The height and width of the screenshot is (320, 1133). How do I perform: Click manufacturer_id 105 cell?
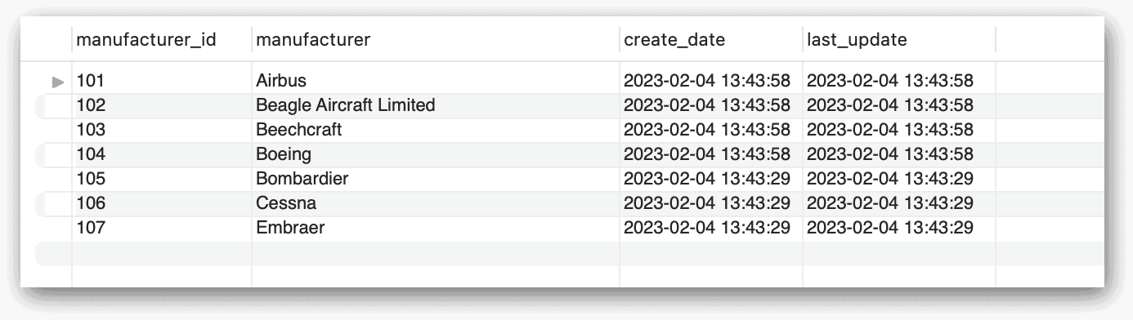point(162,179)
